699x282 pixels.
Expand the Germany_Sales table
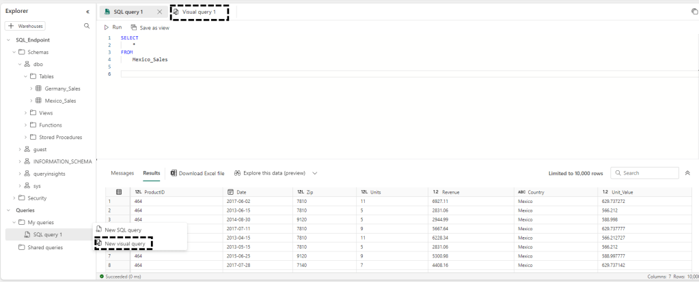[x=31, y=89]
